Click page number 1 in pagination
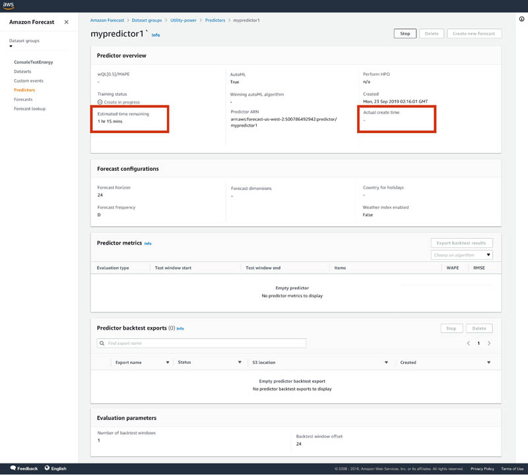The height and width of the screenshot is (476, 528). click(478, 343)
